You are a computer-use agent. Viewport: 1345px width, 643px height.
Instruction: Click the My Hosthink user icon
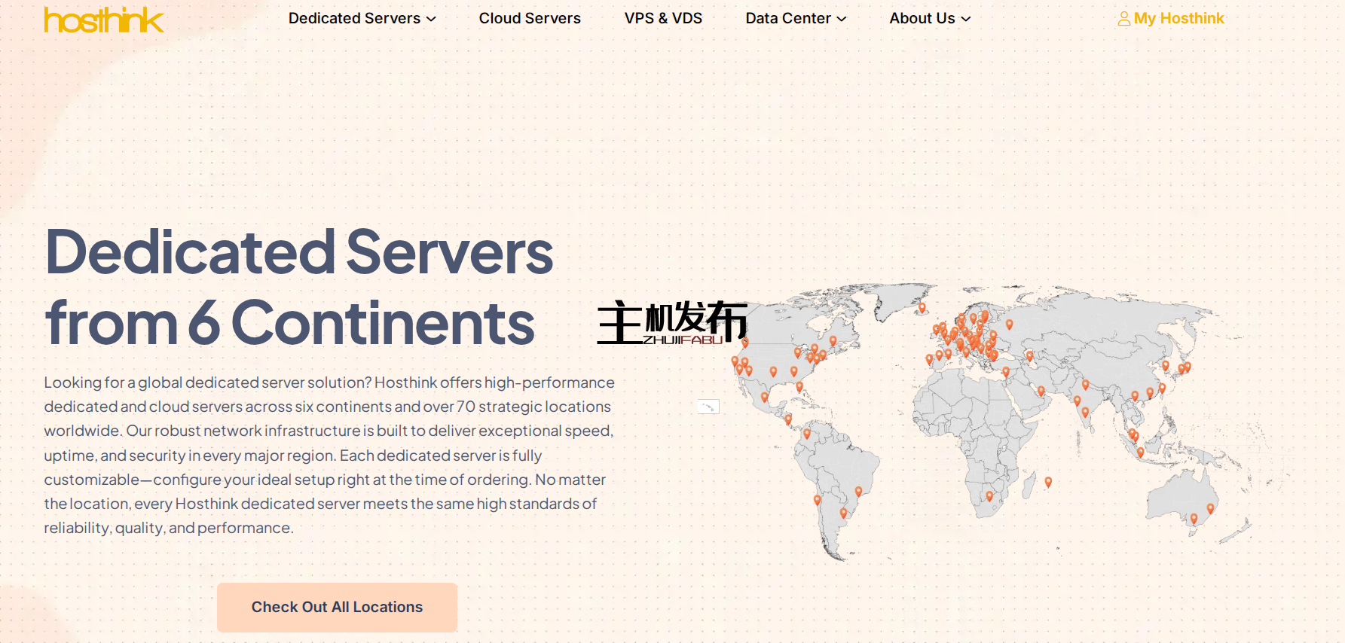pos(1123,19)
